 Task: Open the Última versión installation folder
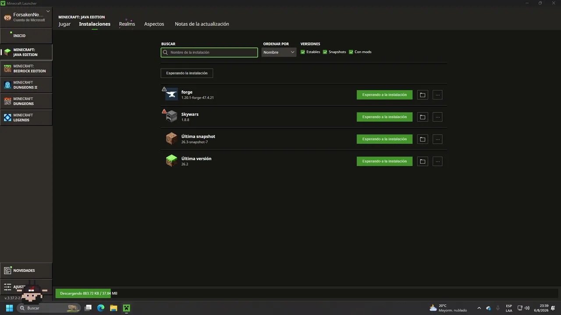[423, 161]
